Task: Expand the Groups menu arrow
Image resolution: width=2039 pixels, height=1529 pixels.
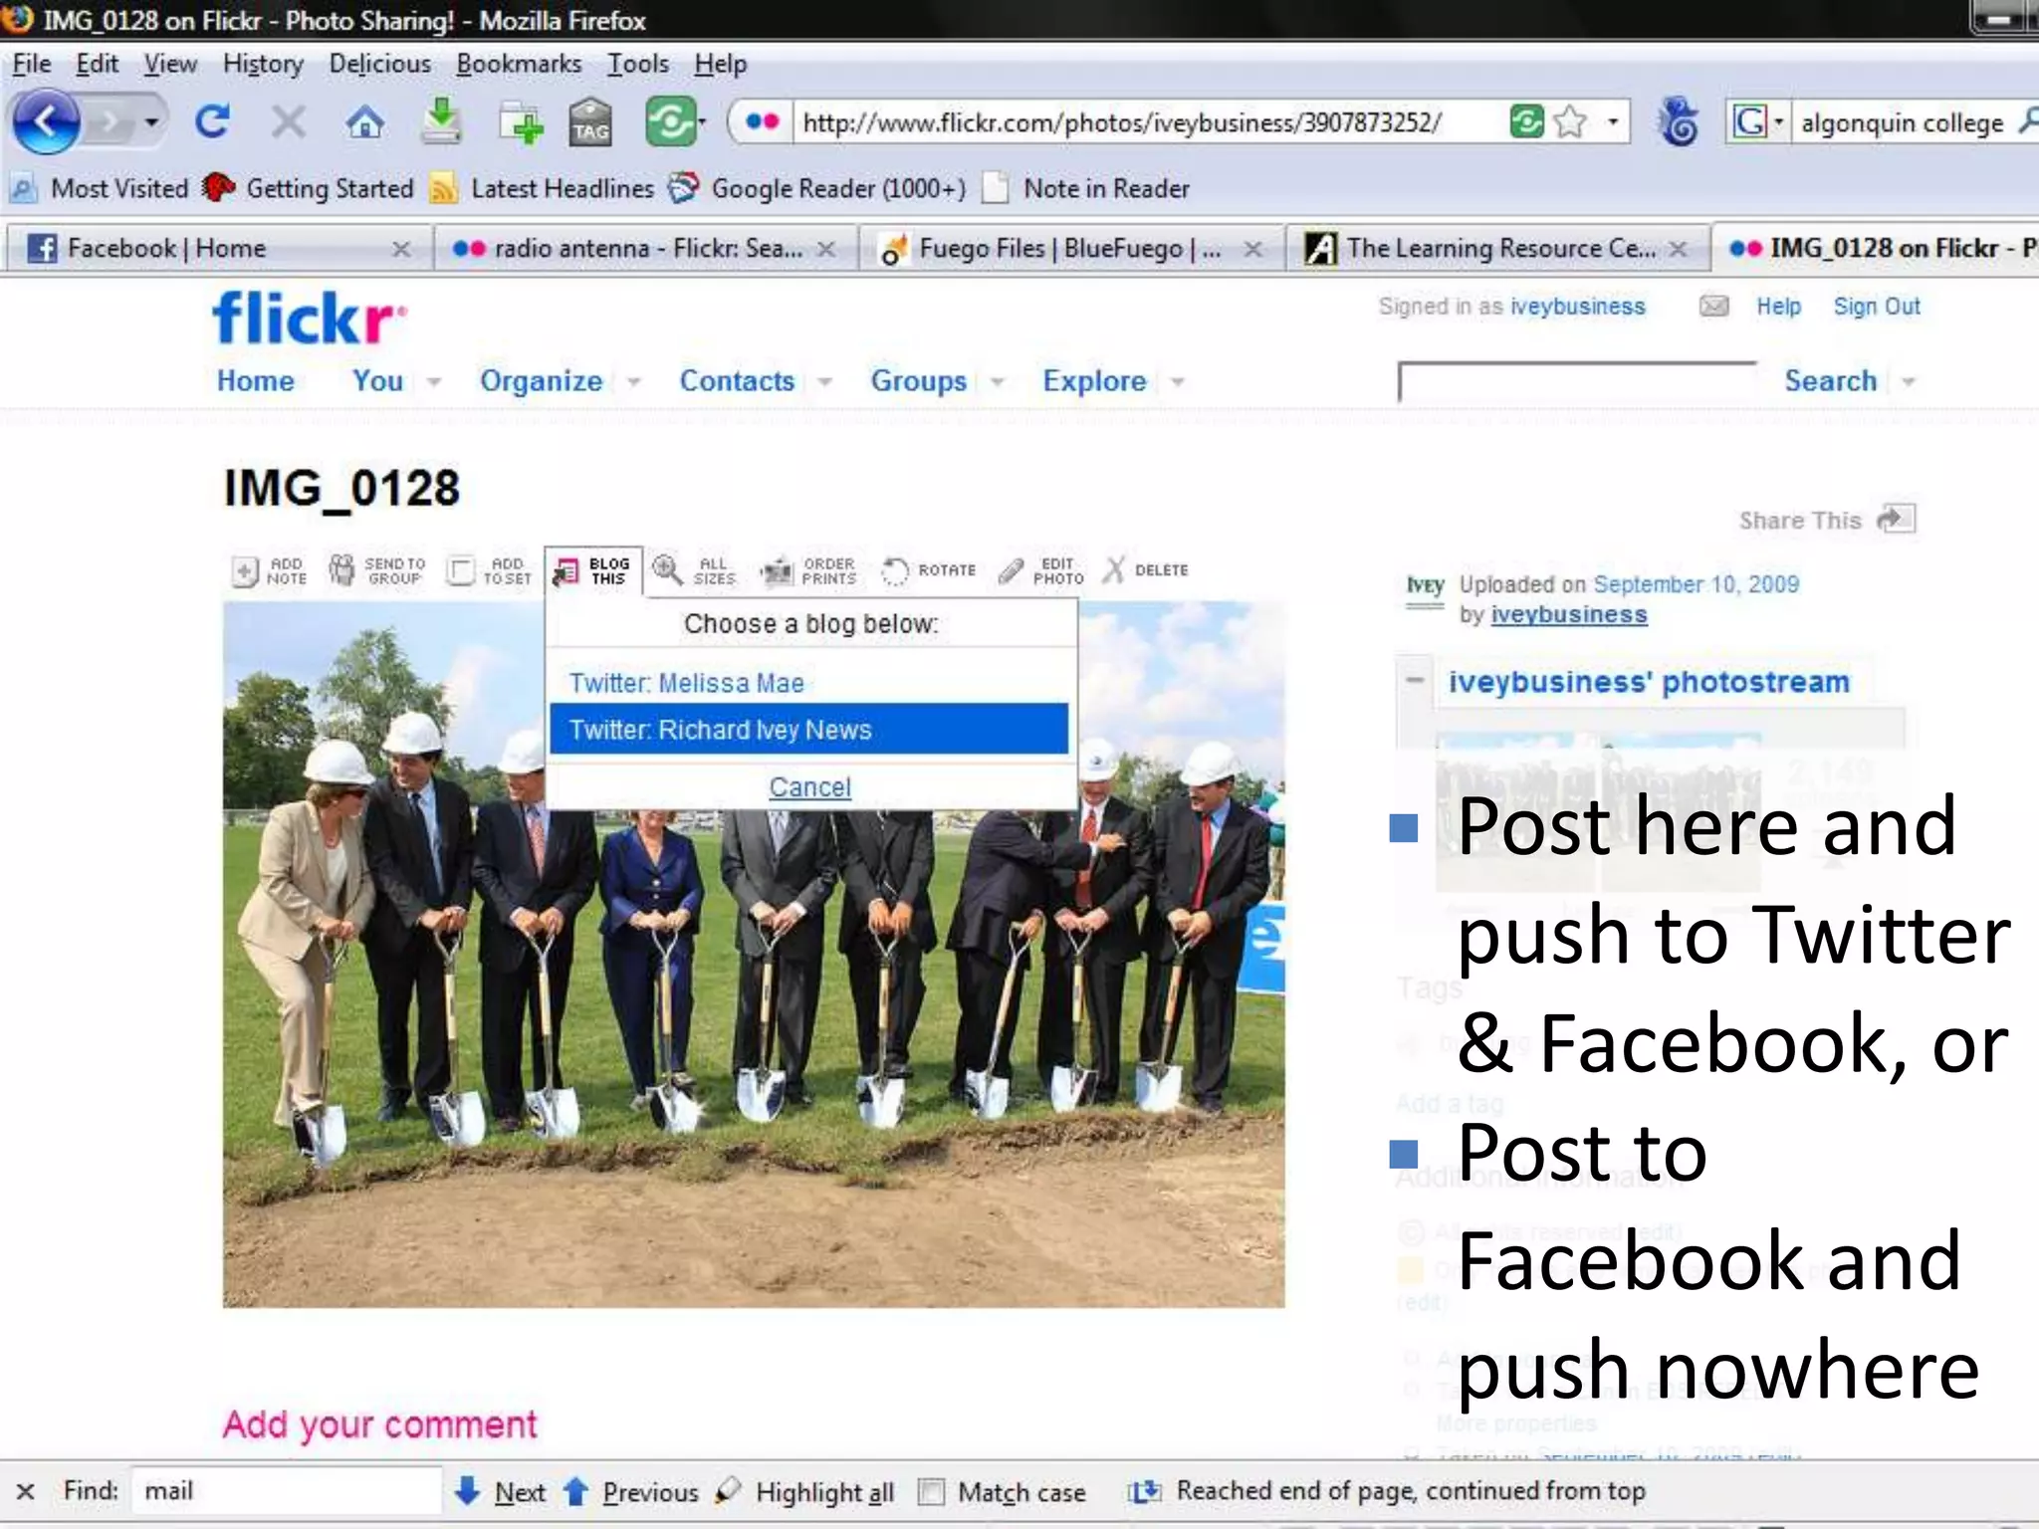Action: pos(997,382)
